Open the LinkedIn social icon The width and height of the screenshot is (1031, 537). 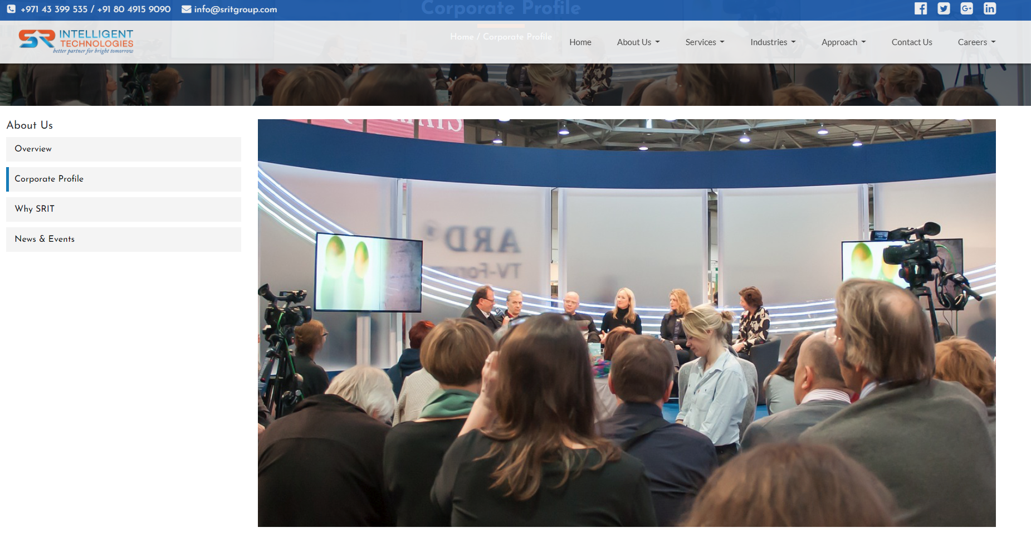pos(990,8)
